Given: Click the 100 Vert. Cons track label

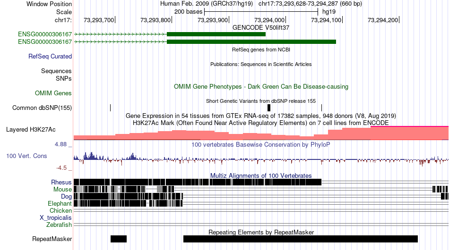Looking at the screenshot, I should click(26, 156).
